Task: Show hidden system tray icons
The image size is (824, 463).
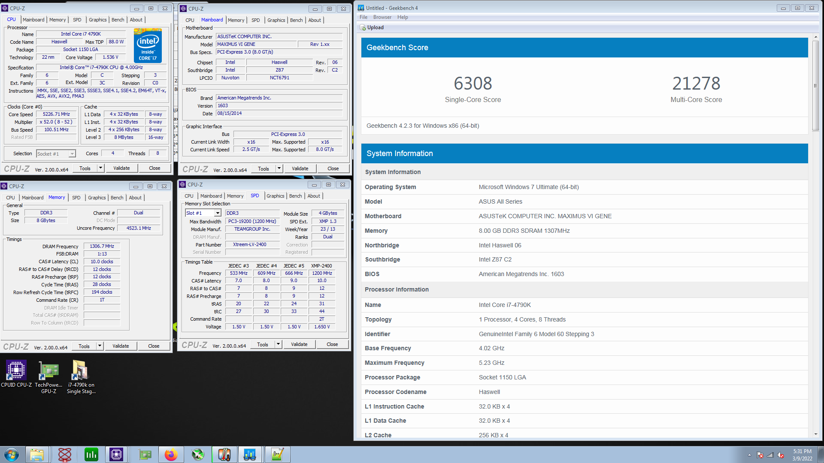Action: coord(749,455)
